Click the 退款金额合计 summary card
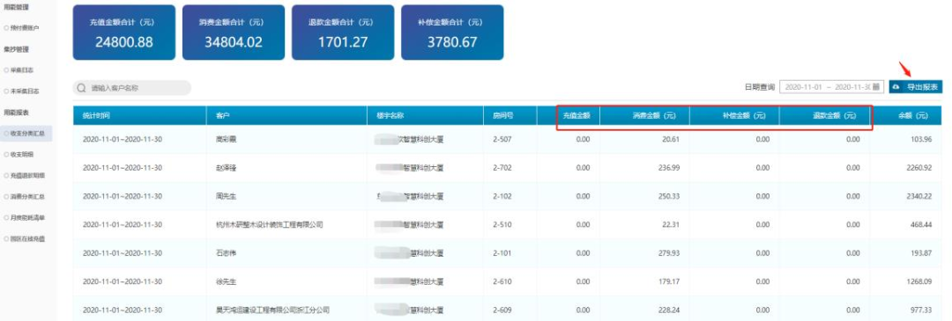The image size is (952, 321). (343, 33)
